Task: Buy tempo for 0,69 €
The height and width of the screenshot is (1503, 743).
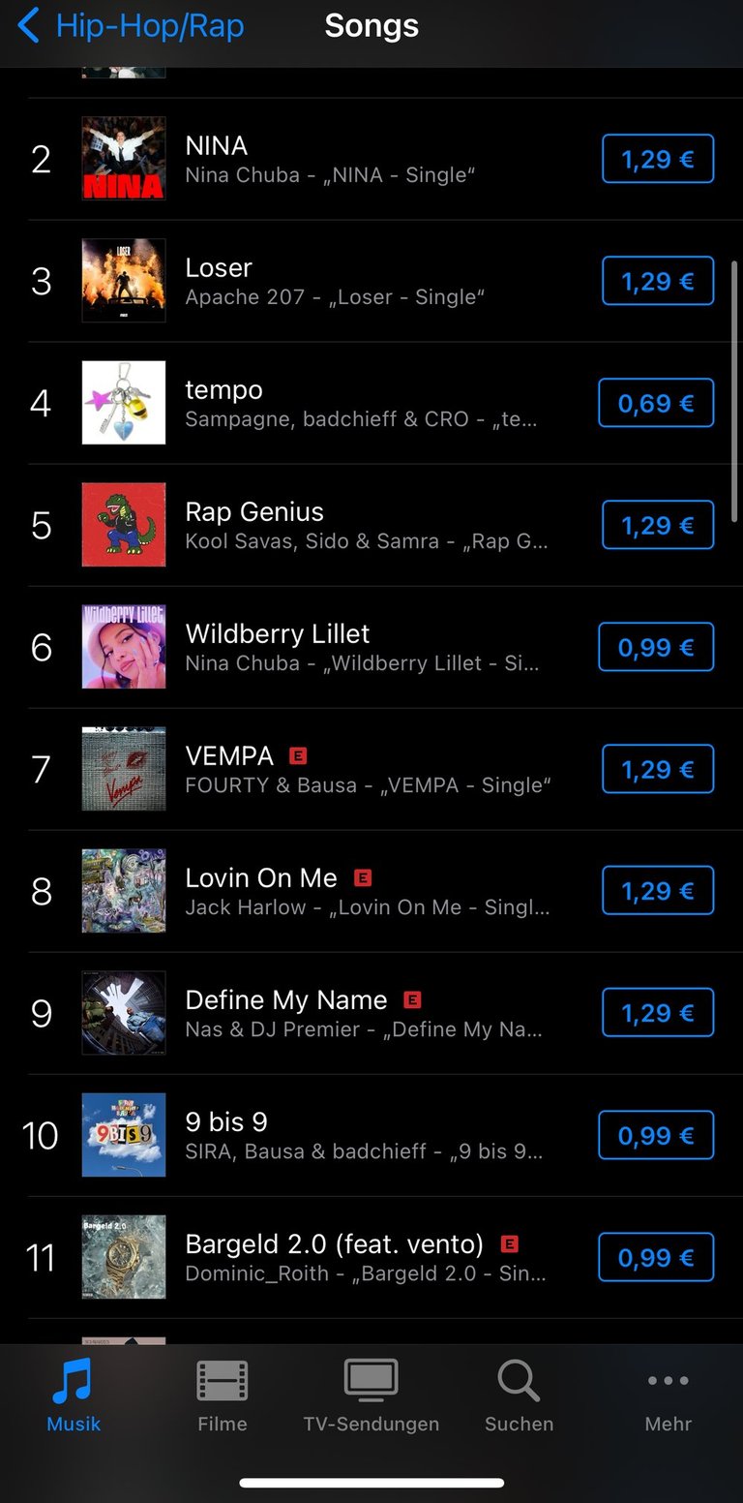Action: coord(656,403)
